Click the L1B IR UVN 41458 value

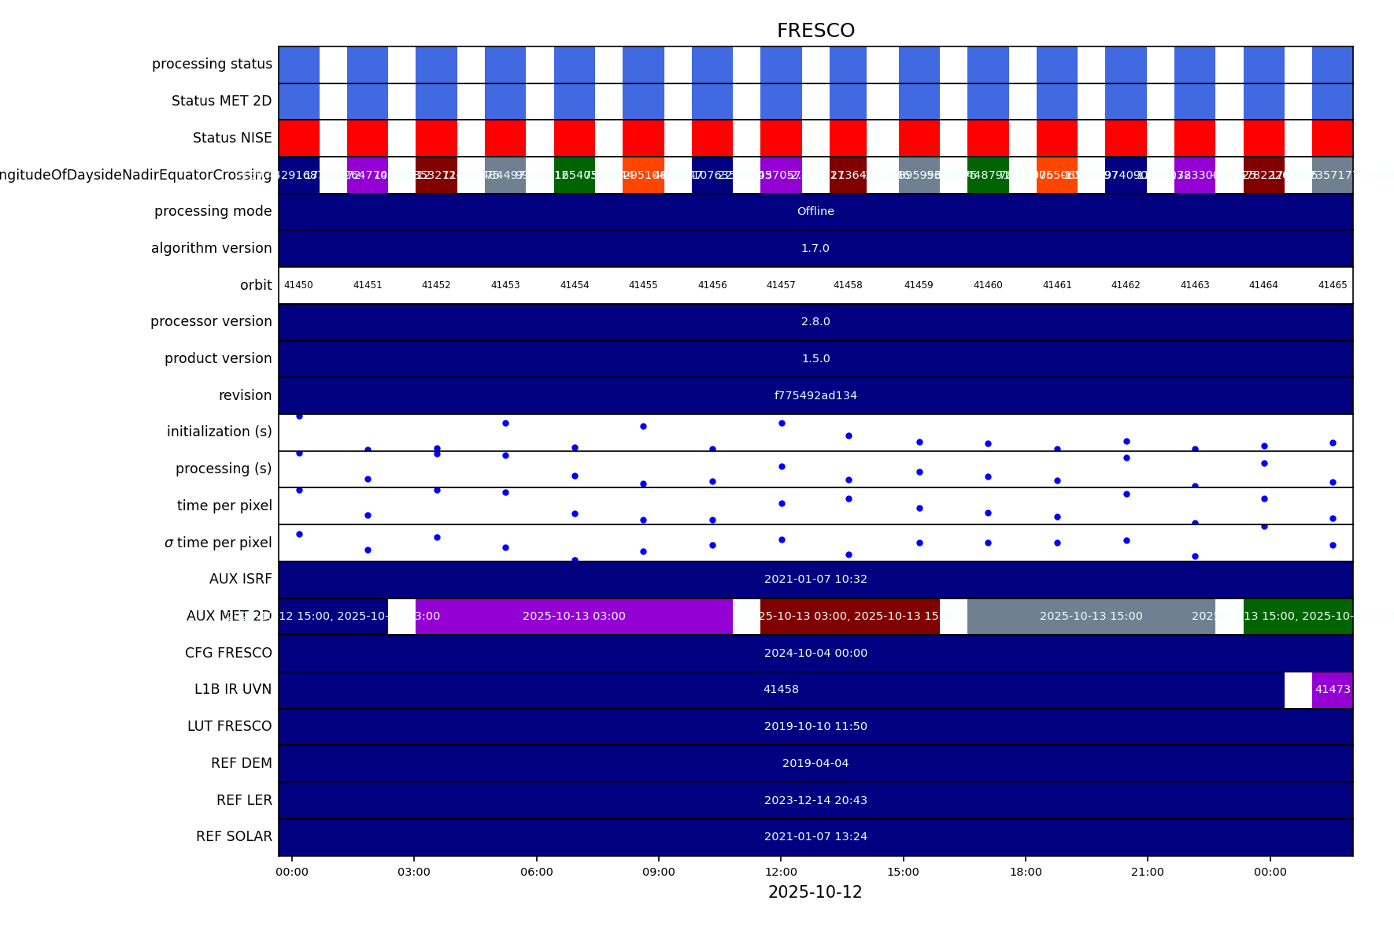pyautogui.click(x=781, y=689)
